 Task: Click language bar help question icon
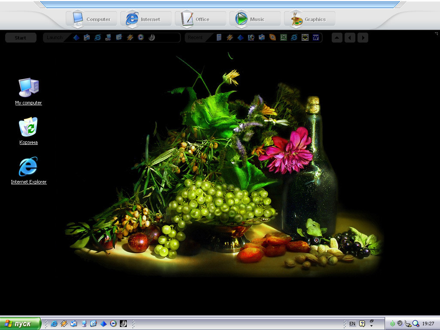(362, 324)
